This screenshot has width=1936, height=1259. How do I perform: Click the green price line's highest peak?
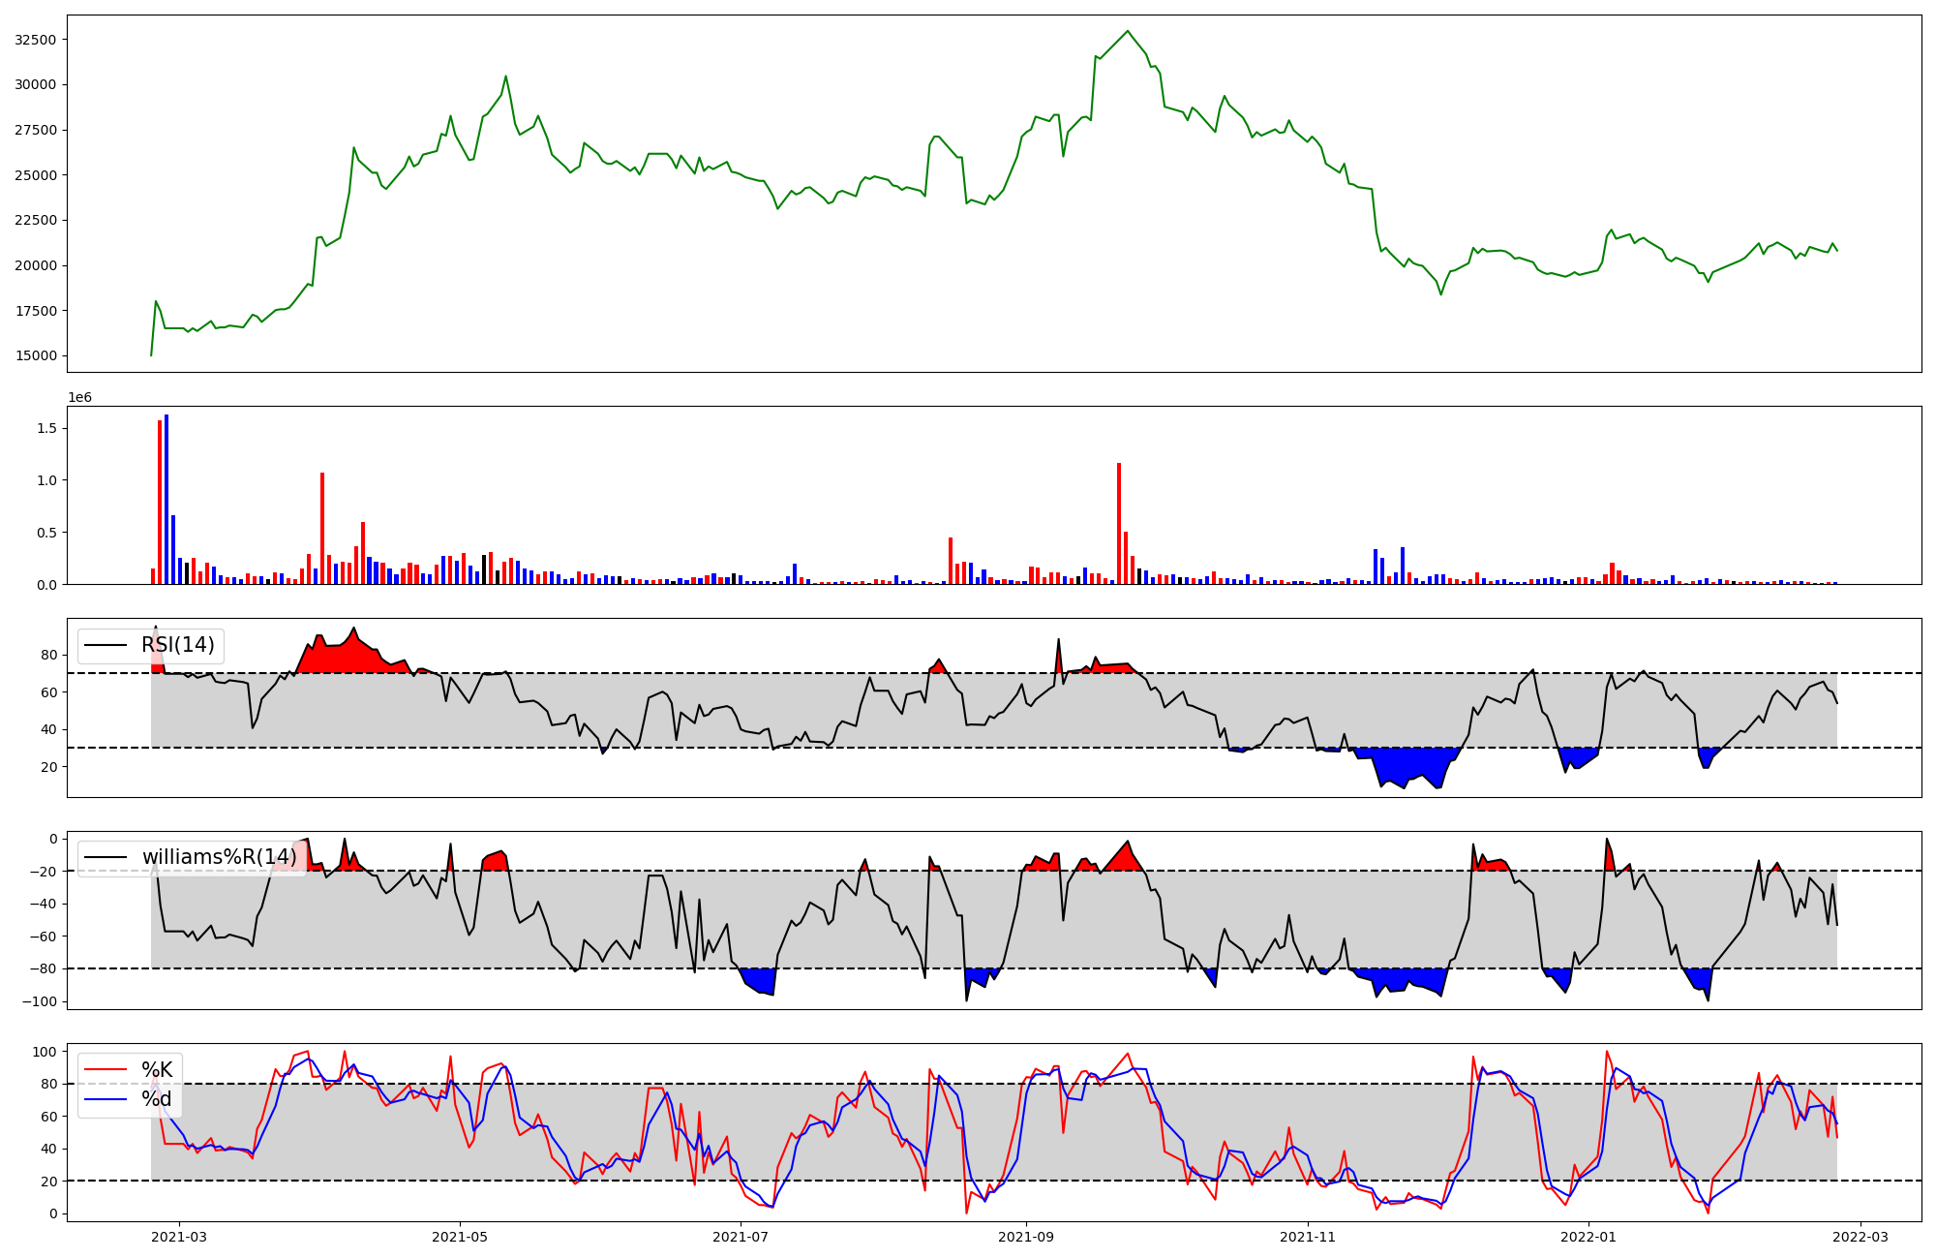pyautogui.click(x=1128, y=32)
